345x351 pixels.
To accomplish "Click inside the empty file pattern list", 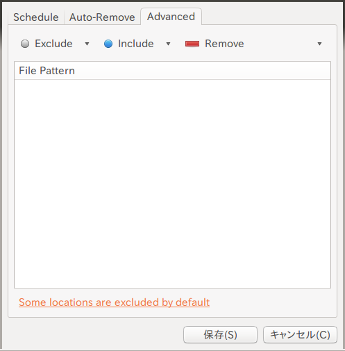I will click(x=172, y=184).
